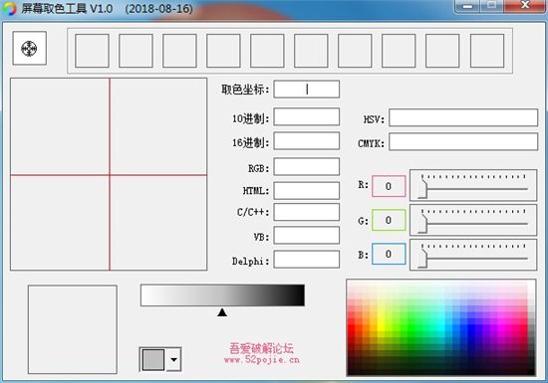Screen dimensions: 548x383
Task: Click the app logo in title bar
Action: coord(10,8)
